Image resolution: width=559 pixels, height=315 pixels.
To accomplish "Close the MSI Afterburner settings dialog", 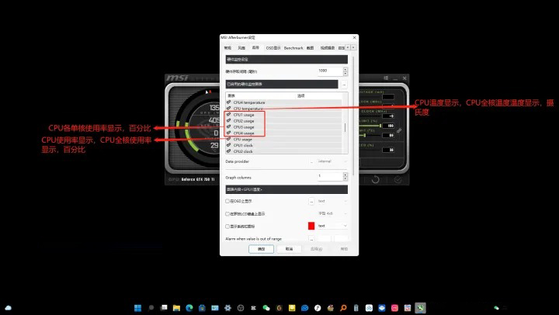I will pyautogui.click(x=354, y=37).
